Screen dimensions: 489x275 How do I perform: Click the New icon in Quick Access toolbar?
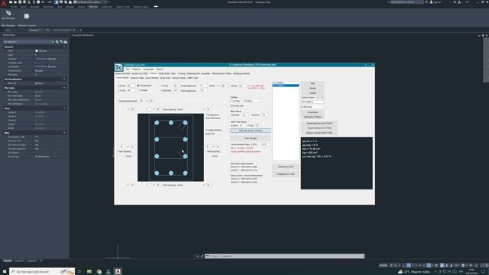[11, 2]
